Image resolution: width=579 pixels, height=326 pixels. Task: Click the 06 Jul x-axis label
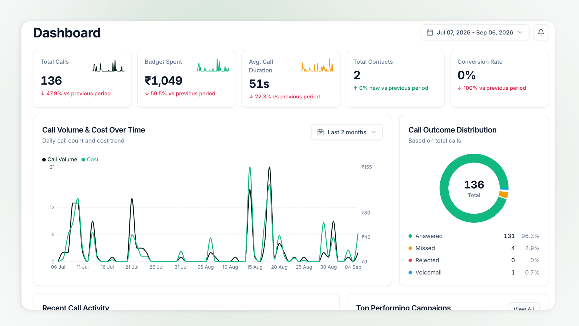point(58,267)
